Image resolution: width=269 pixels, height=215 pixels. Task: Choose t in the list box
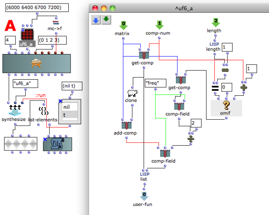click(x=70, y=115)
